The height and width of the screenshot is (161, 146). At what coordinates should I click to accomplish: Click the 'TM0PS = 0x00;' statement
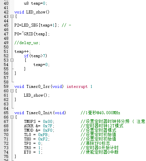coord(39,122)
